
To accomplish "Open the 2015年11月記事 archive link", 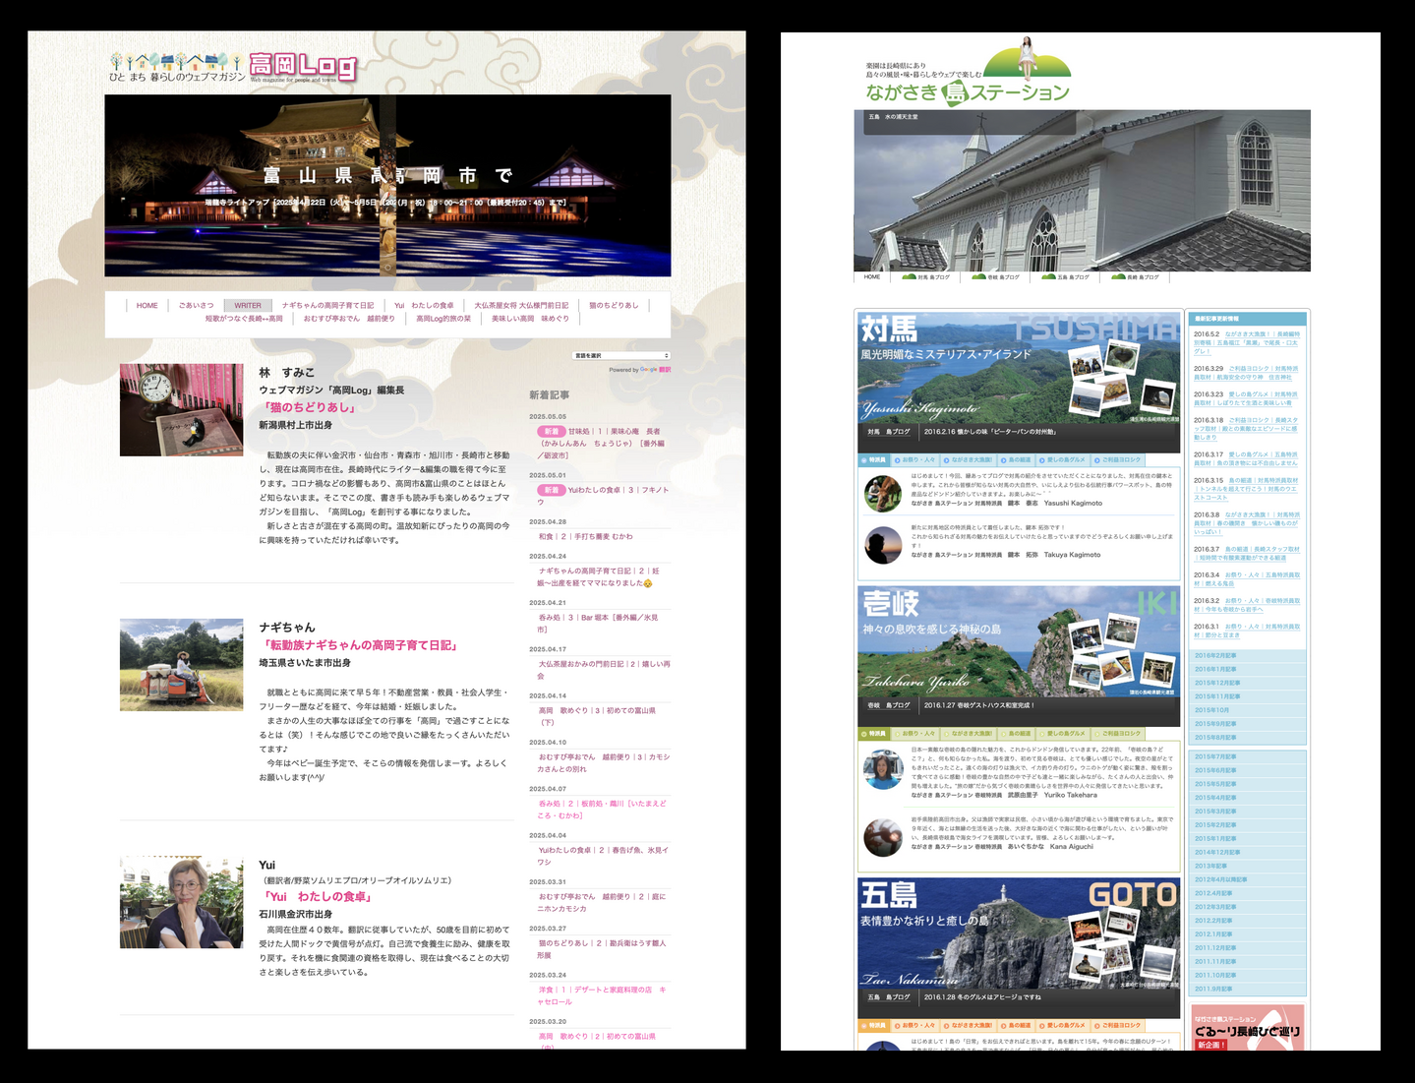I will tap(1217, 696).
